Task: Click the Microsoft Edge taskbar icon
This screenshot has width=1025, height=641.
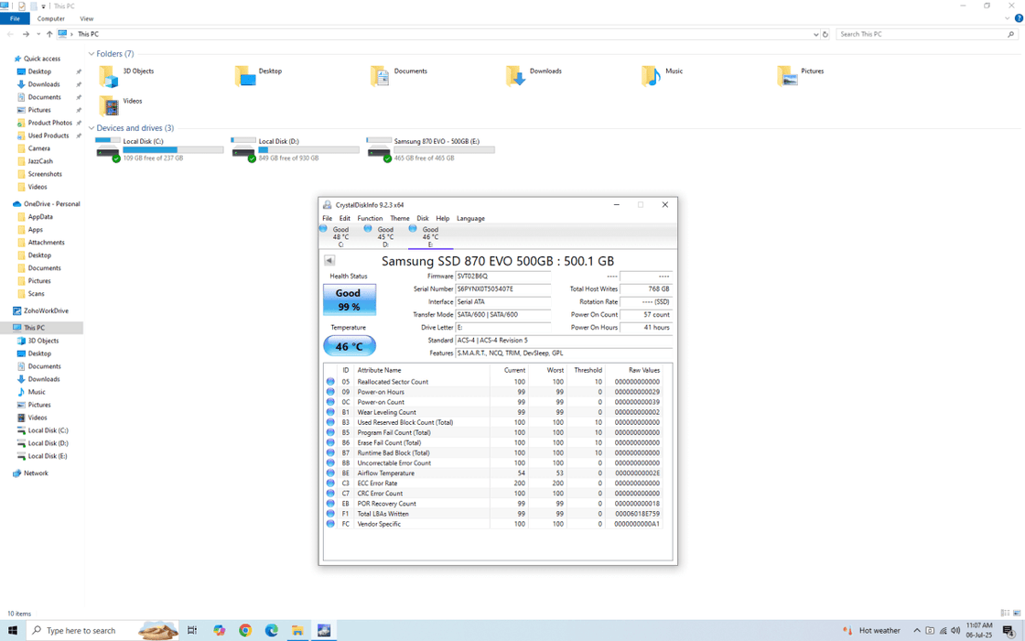Action: (272, 630)
